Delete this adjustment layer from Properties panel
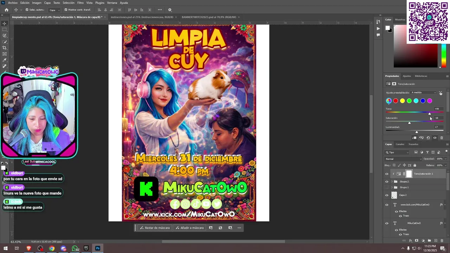 tap(442, 138)
